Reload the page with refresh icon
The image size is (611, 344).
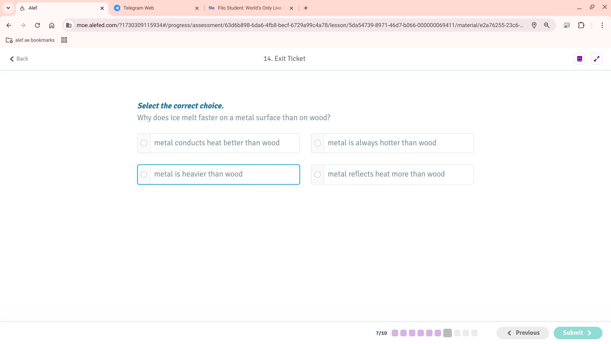coord(37,25)
